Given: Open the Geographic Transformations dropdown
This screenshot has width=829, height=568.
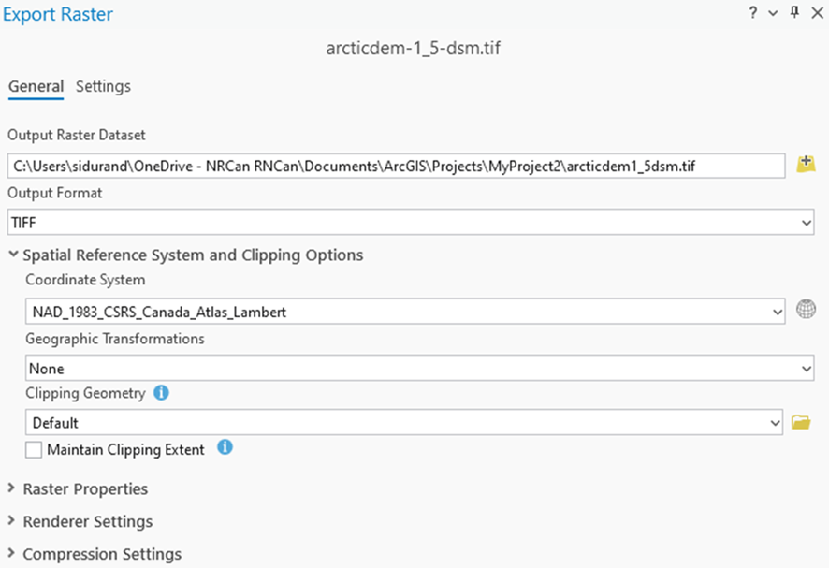Looking at the screenshot, I should click(x=805, y=368).
